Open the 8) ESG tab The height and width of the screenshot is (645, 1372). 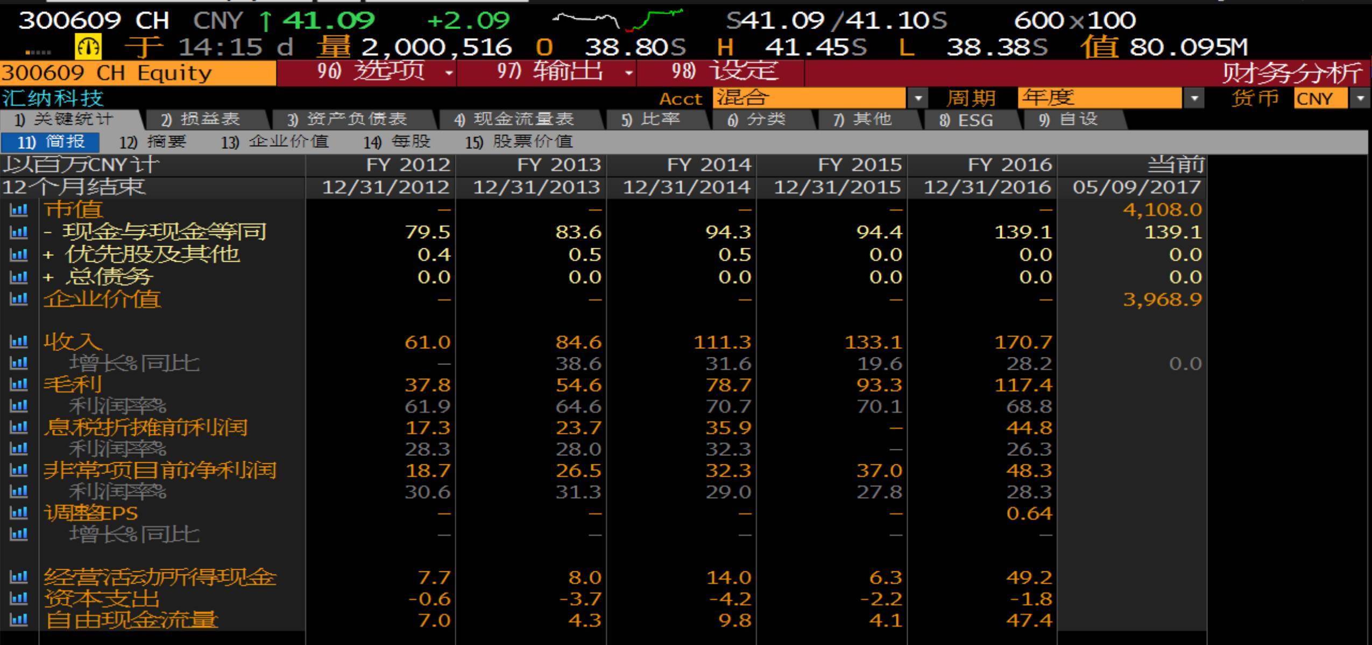[966, 119]
